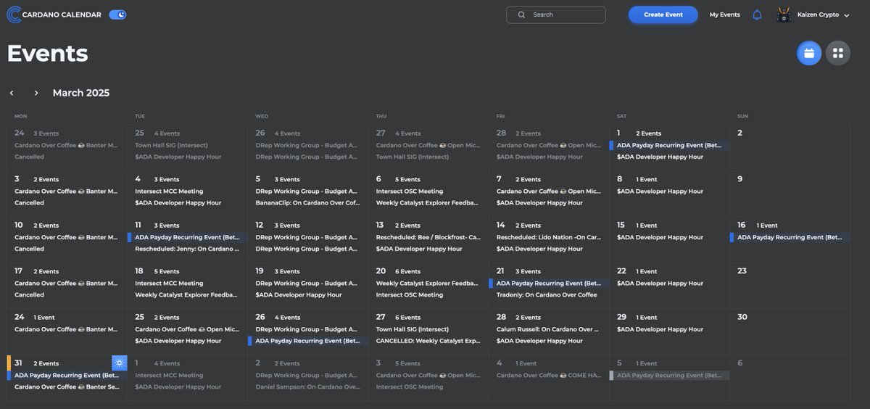Open Intersect MCC Meeting on March 18
The image size is (870, 409).
click(x=169, y=284)
